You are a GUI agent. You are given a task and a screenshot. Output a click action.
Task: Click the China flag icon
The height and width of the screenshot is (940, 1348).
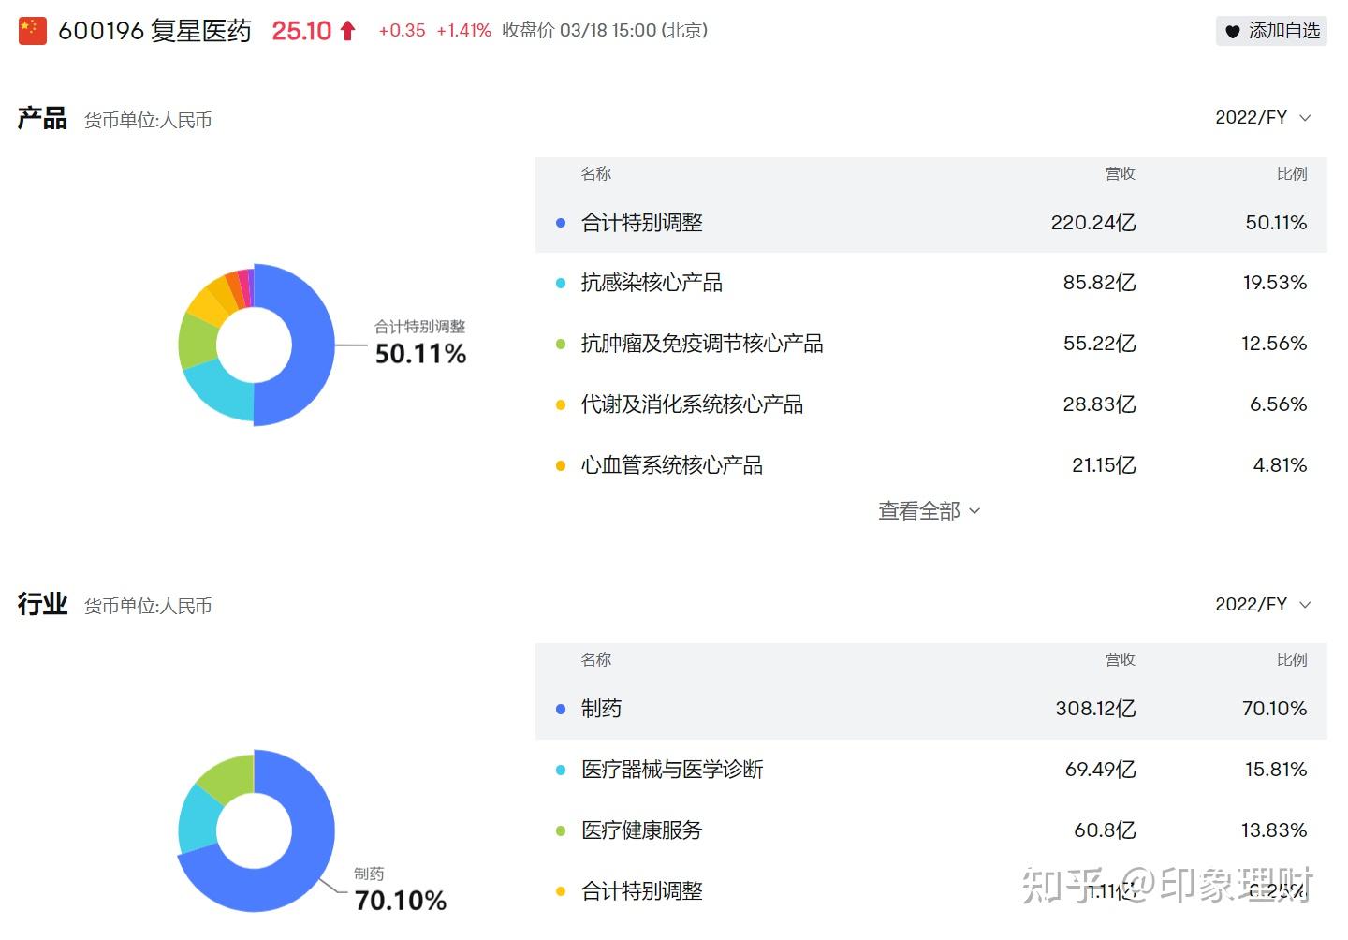32,31
